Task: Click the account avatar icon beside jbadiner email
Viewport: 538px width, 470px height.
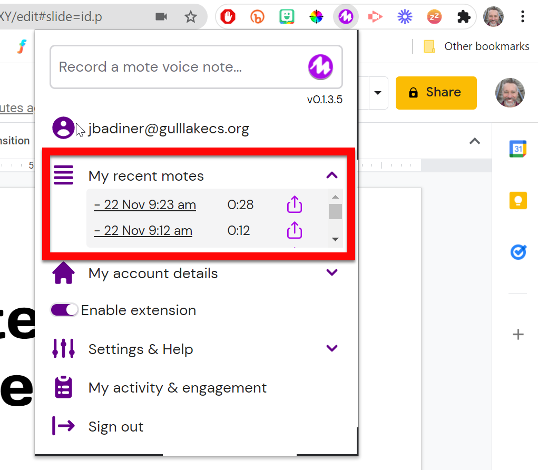Action: coord(63,128)
